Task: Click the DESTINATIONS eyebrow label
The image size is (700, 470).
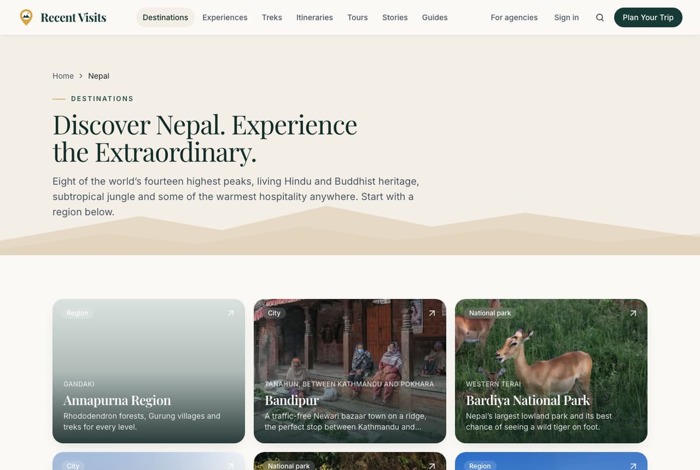Action: point(102,99)
